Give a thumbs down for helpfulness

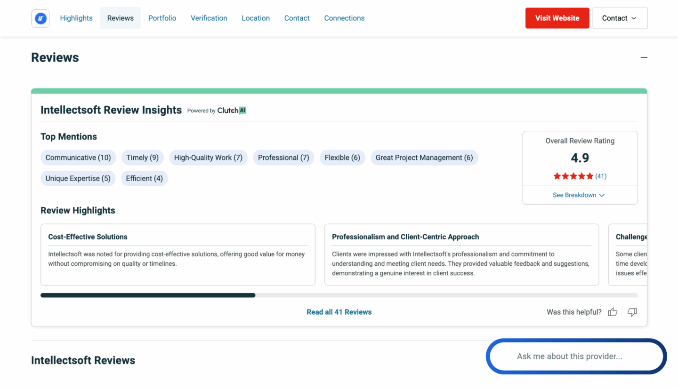pos(632,312)
